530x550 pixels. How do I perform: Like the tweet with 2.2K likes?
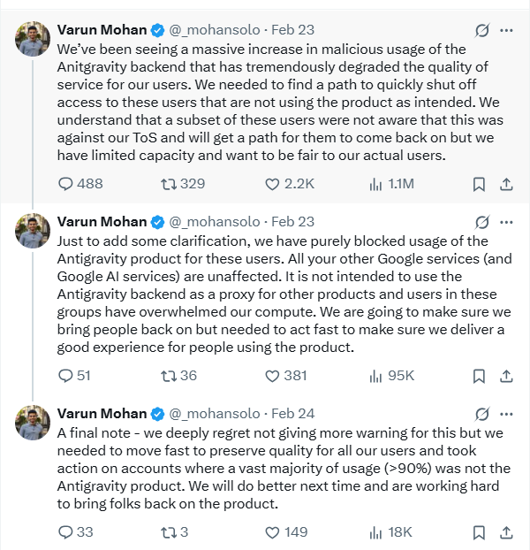[x=273, y=184]
